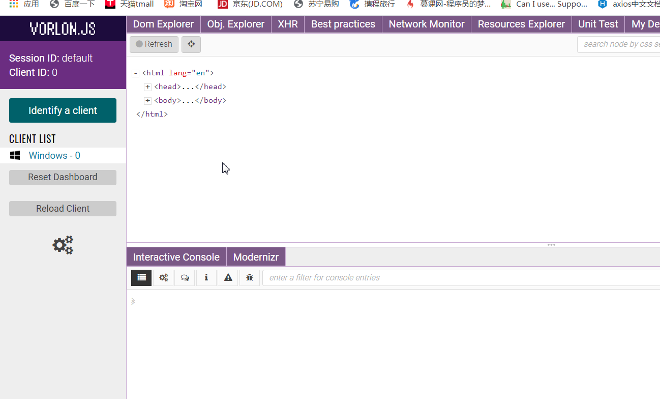
Task: Open the Network Monitor tab
Action: click(427, 24)
